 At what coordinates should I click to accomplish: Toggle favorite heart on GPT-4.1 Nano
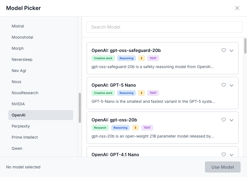[224, 154]
